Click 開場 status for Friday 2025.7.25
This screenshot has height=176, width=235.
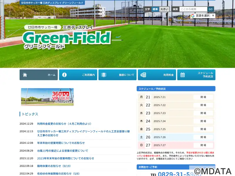[203, 129]
